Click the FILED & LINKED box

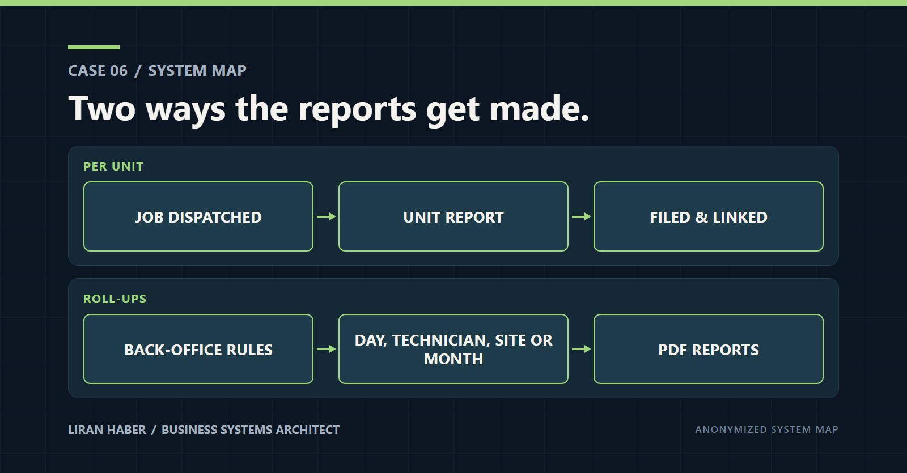709,216
